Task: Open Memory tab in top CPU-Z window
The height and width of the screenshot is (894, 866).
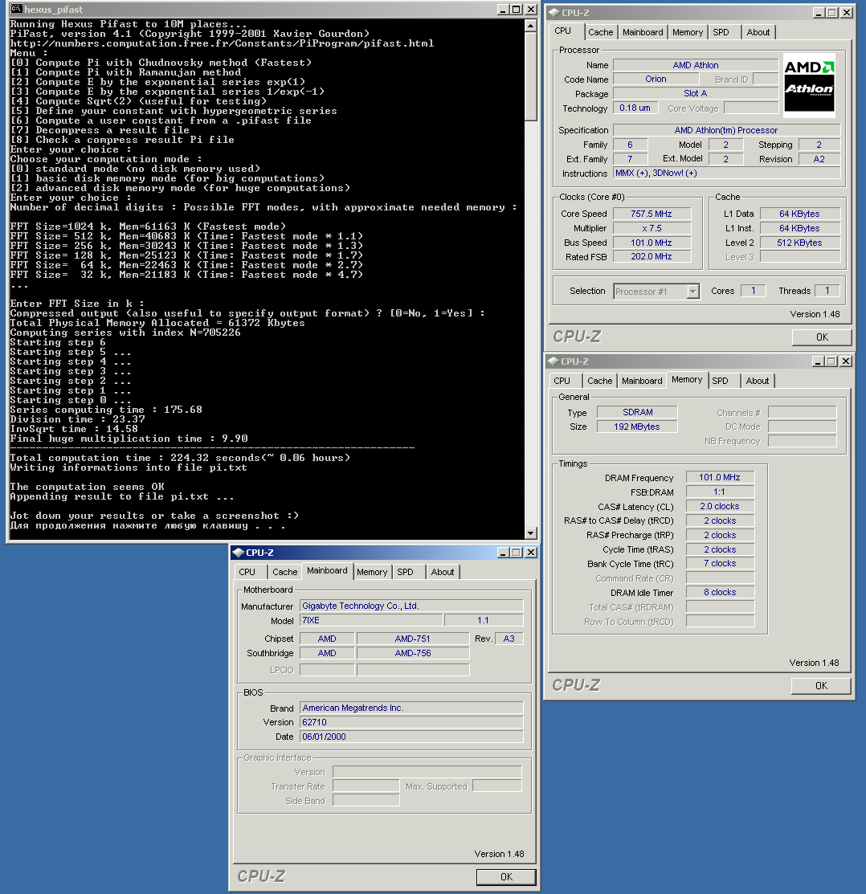Action: pyautogui.click(x=687, y=32)
